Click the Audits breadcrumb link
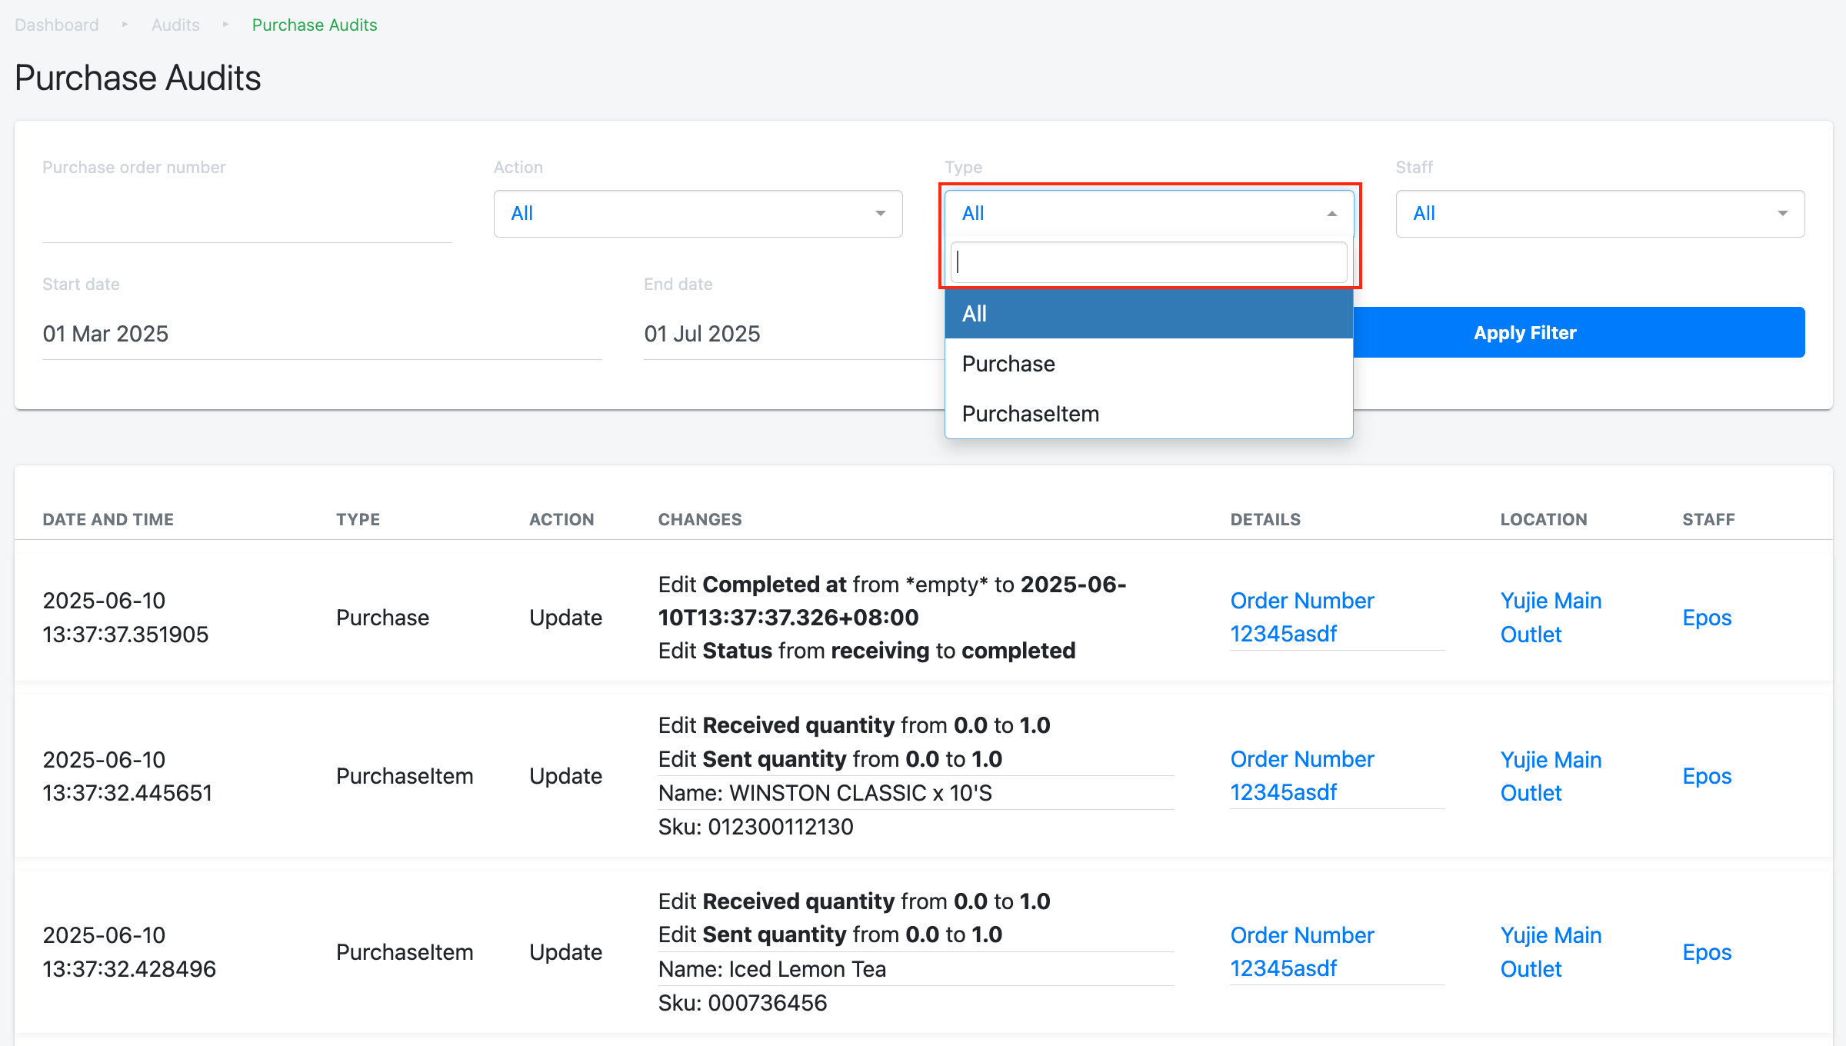The image size is (1846, 1046). (175, 25)
